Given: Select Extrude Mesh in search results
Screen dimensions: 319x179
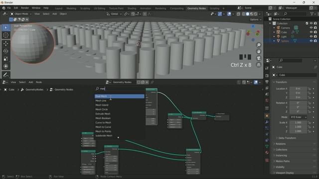Looking at the screenshot, I should pyautogui.click(x=120, y=114).
